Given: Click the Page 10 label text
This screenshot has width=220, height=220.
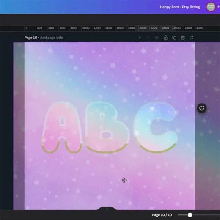Looking at the screenshot, I should [x=31, y=38].
